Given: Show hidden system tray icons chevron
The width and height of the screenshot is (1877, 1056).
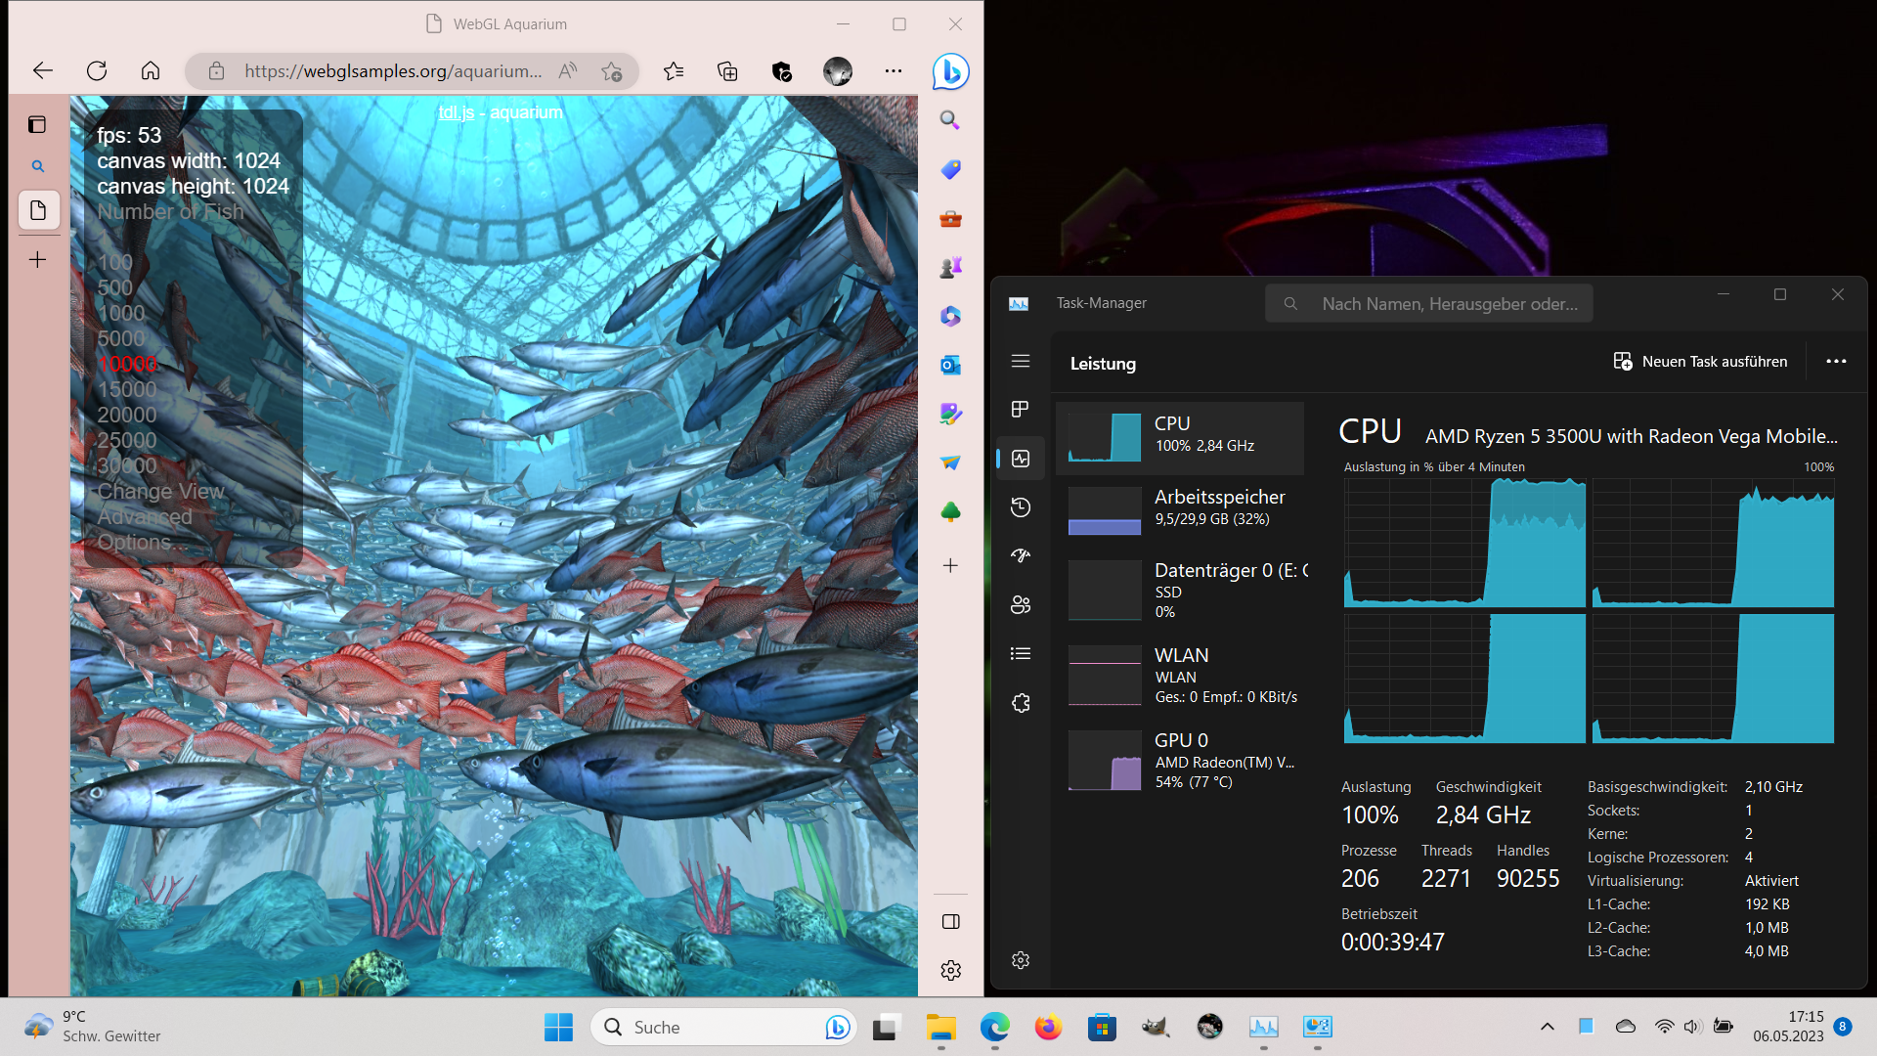Looking at the screenshot, I should tap(1547, 1027).
